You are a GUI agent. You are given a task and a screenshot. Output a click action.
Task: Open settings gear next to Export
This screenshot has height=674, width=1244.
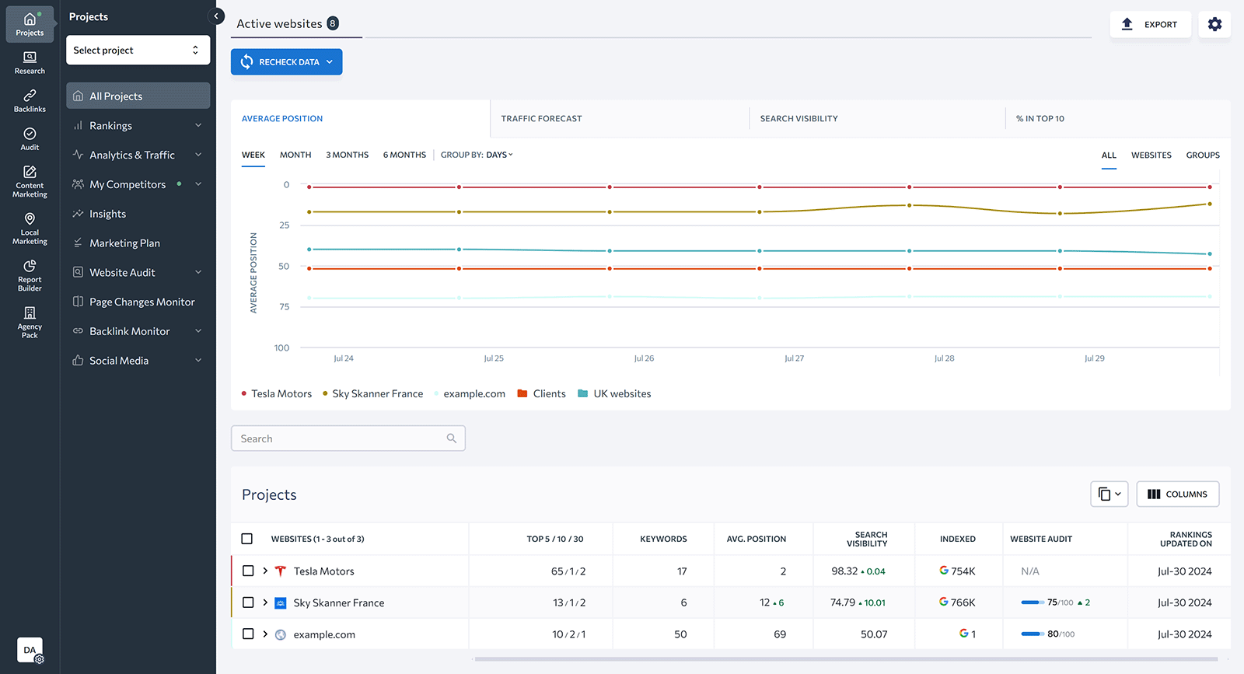[1214, 24]
